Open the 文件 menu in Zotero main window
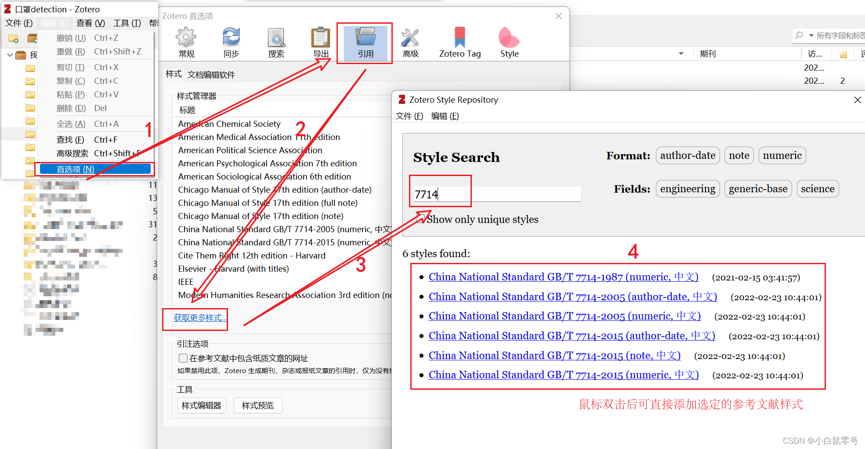Viewport: 865px width, 449px height. [19, 23]
